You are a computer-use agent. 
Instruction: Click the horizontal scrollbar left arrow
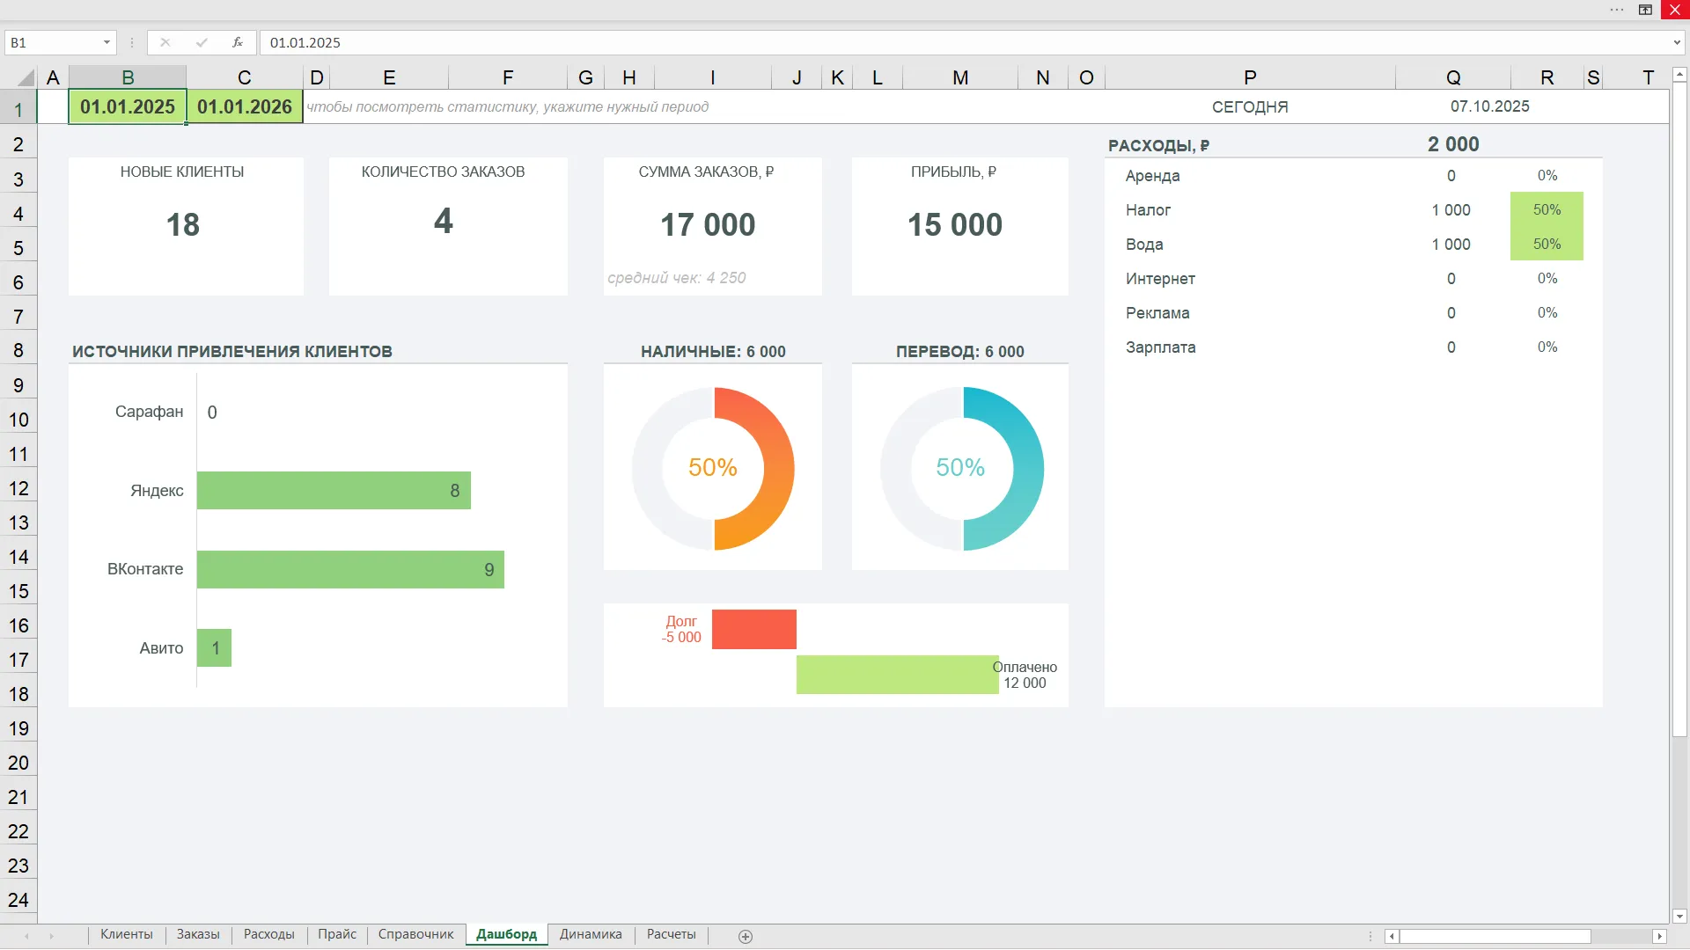click(x=1392, y=936)
